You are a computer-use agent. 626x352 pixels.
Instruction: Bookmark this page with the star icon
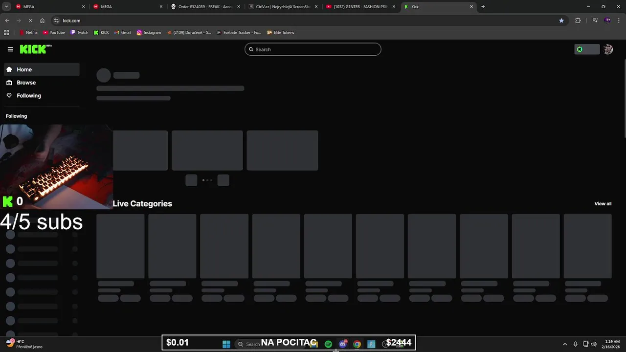click(x=561, y=21)
